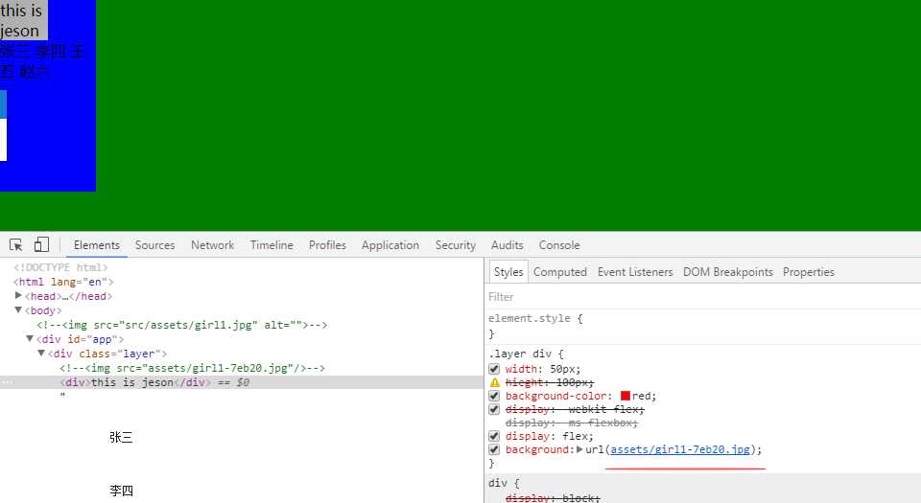Toggle the device toolbar icon
921x503 pixels.
41,244
